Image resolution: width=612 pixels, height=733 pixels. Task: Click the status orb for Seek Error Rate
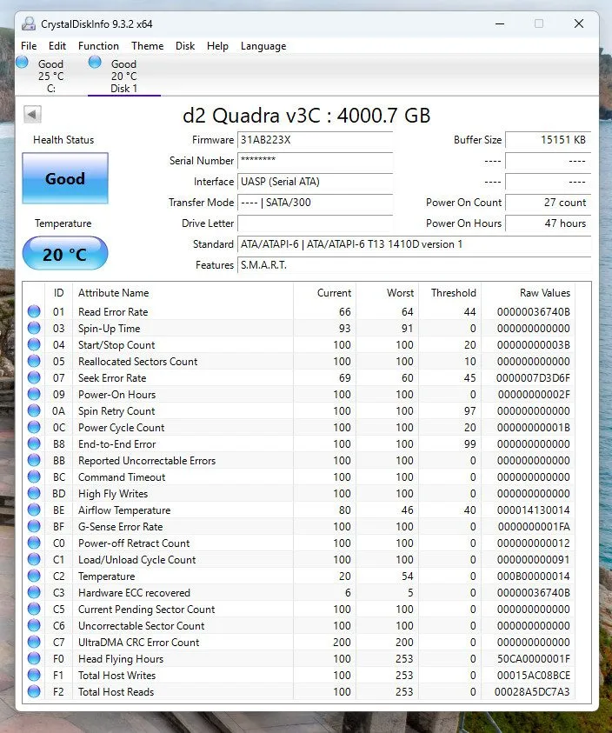pyautogui.click(x=34, y=377)
